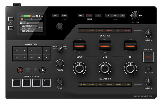Screen dimensions: 163x102
Task: Hit the 3/4 sample roll pad
Action: 39,57
